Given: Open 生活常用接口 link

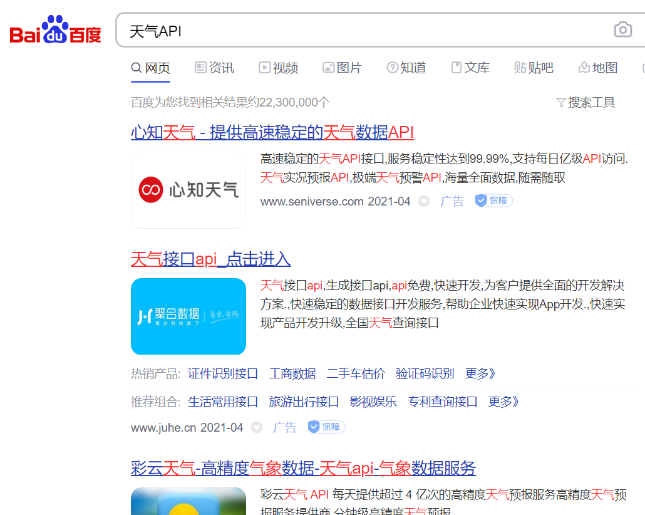Looking at the screenshot, I should [223, 402].
